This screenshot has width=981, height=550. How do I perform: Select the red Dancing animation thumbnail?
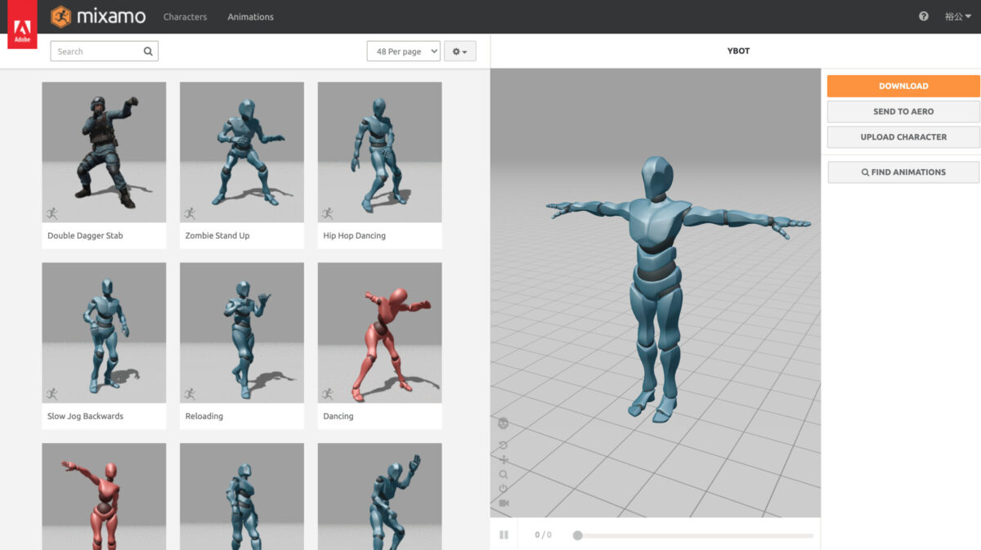pyautogui.click(x=380, y=333)
